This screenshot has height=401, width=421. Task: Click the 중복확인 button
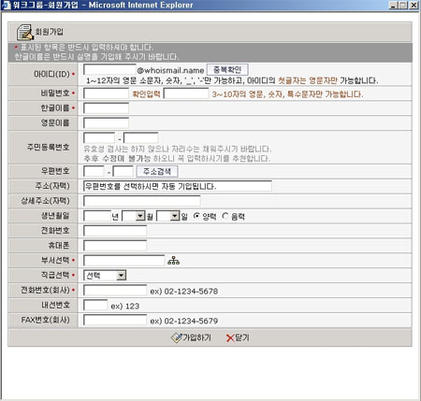tap(227, 70)
